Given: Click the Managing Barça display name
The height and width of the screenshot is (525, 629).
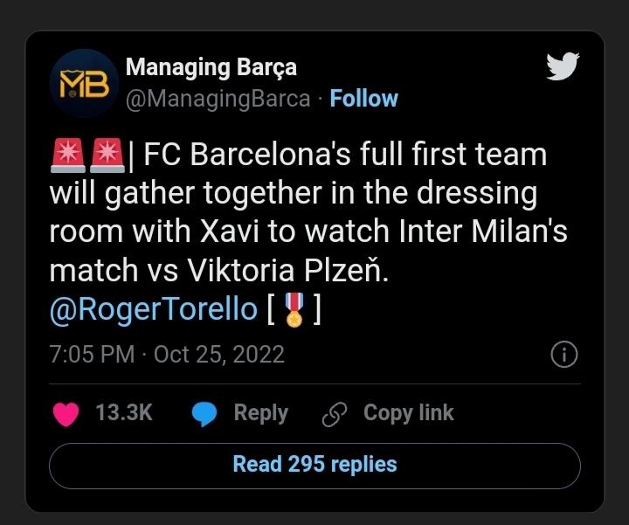Looking at the screenshot, I should click(211, 67).
